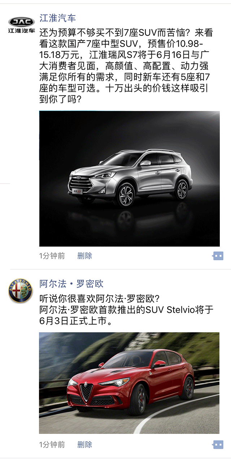Tap the 1分钟前 timestamp under Alfa Romeo post
This screenshot has width=231, height=461.
pos(52,445)
